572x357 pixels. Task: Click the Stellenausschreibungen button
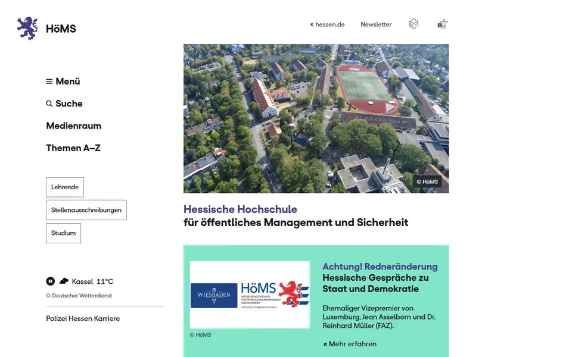pos(86,210)
